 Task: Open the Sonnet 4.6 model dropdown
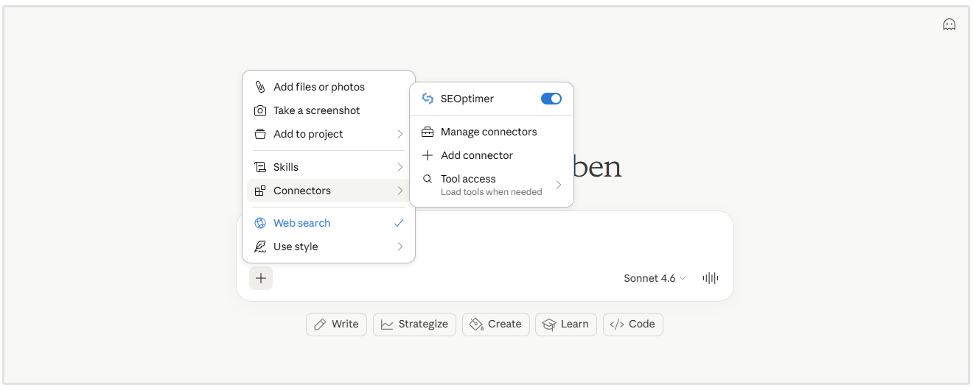(654, 278)
